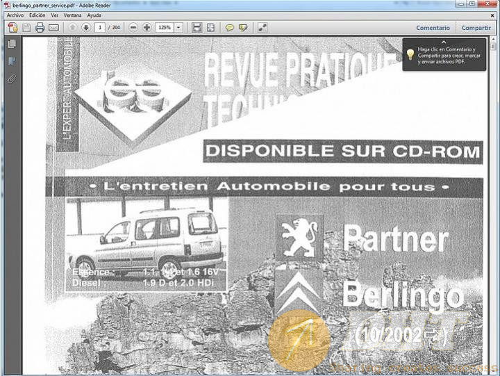Image resolution: width=500 pixels, height=376 pixels.
Task: Add a sticky note comment
Action: [230, 28]
